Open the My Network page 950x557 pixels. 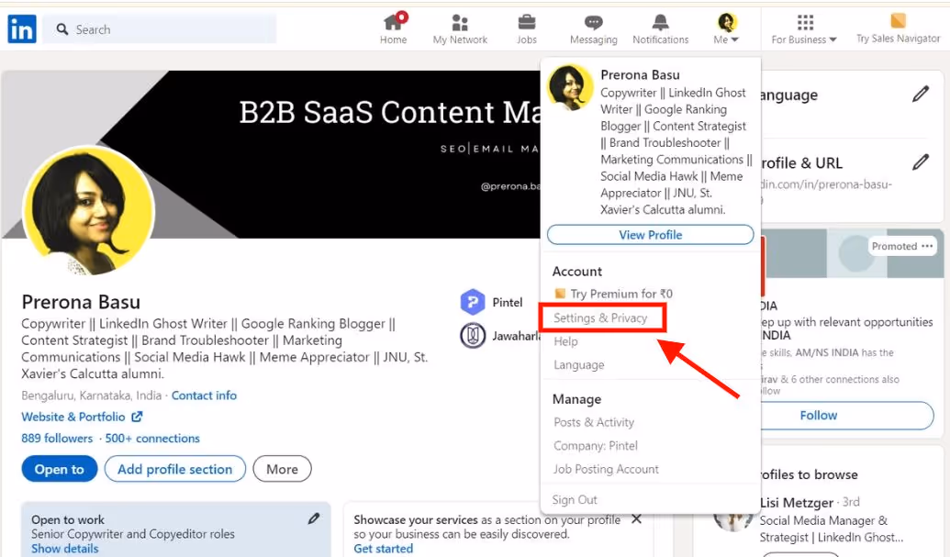click(459, 28)
